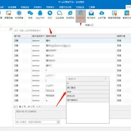Switch to the 深度行为分析 tab
The width and height of the screenshot is (131, 131).
click(65, 7)
